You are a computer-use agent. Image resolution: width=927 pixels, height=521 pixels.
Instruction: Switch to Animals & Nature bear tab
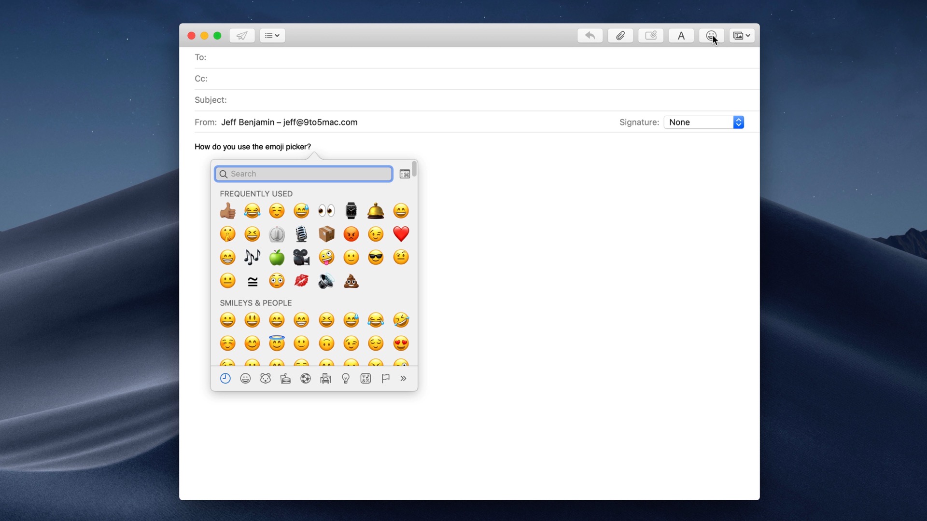coord(266,379)
